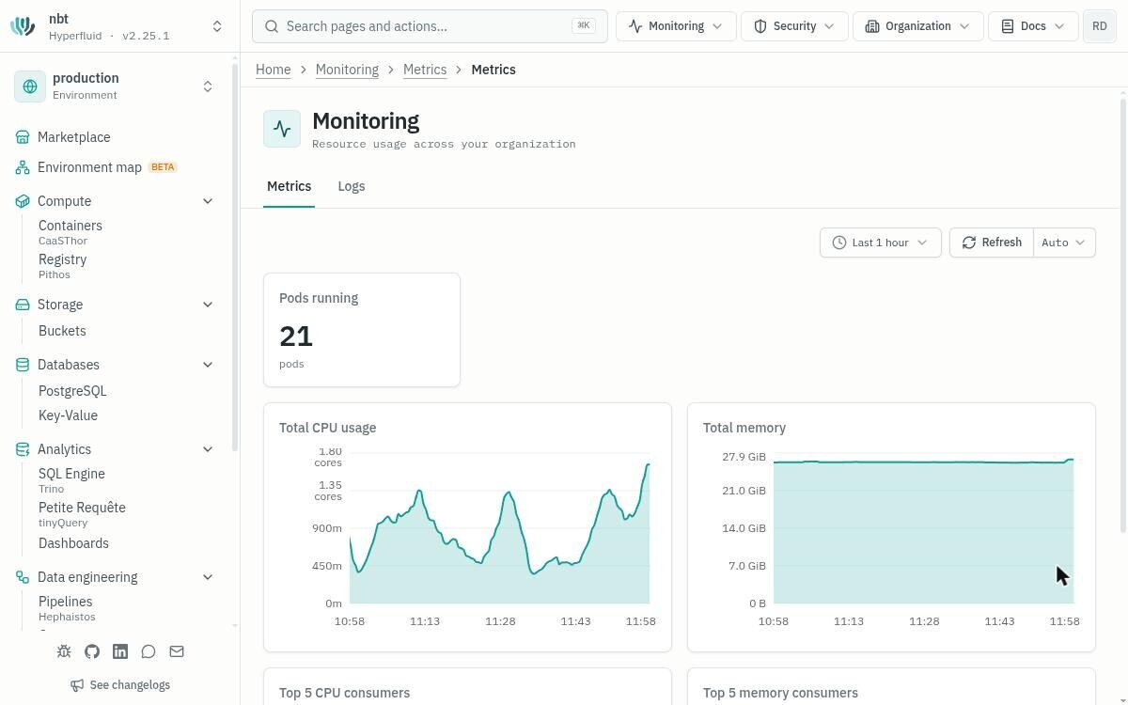
Task: Click the Marketplace store icon
Action: click(23, 137)
